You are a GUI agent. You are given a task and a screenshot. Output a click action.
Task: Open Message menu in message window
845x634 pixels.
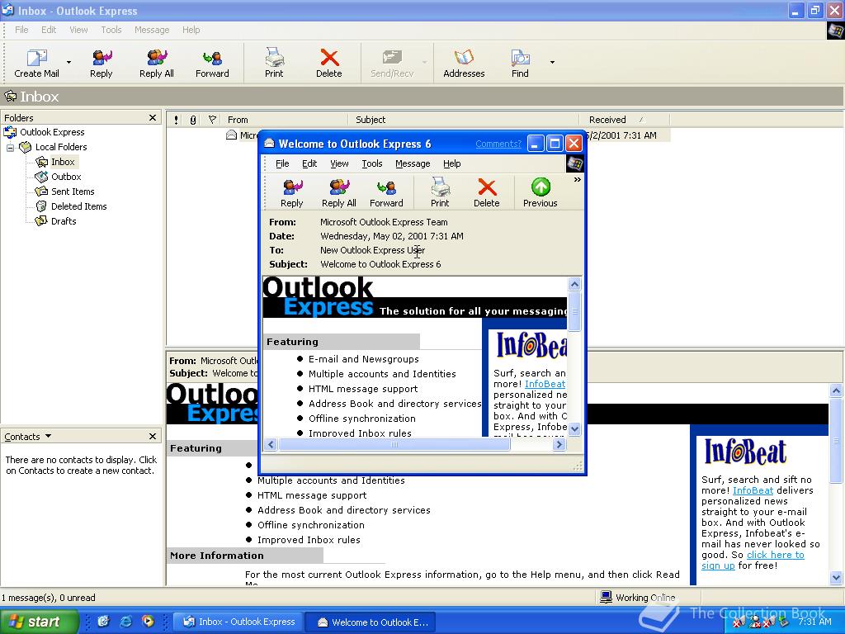coord(413,163)
